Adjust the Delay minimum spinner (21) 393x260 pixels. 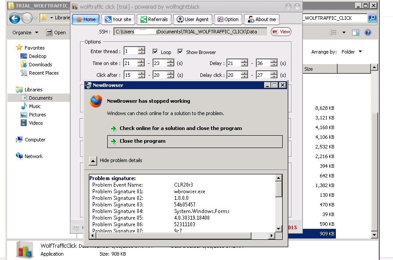[x=244, y=63]
